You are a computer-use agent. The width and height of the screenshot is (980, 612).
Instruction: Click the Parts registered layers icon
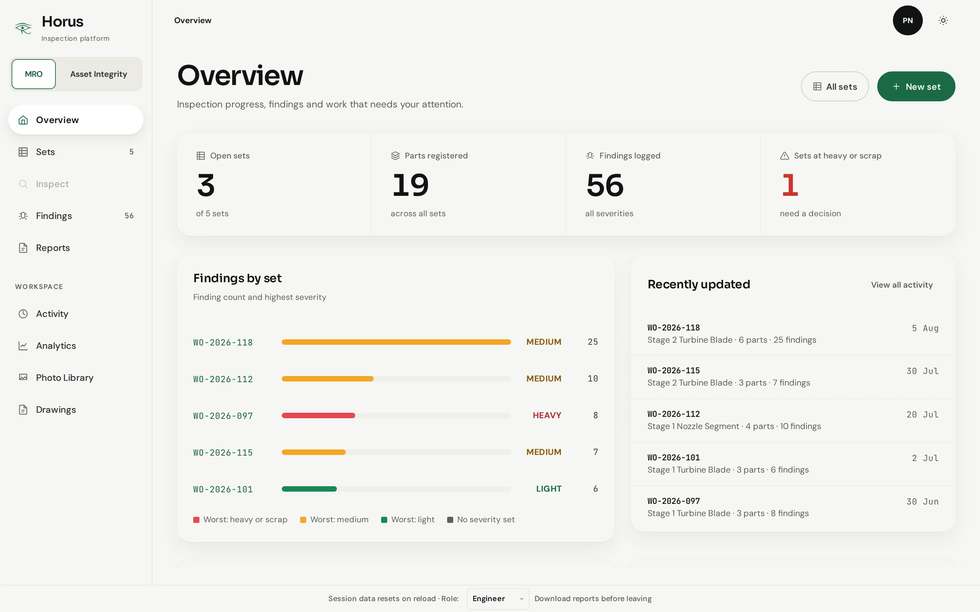(395, 156)
